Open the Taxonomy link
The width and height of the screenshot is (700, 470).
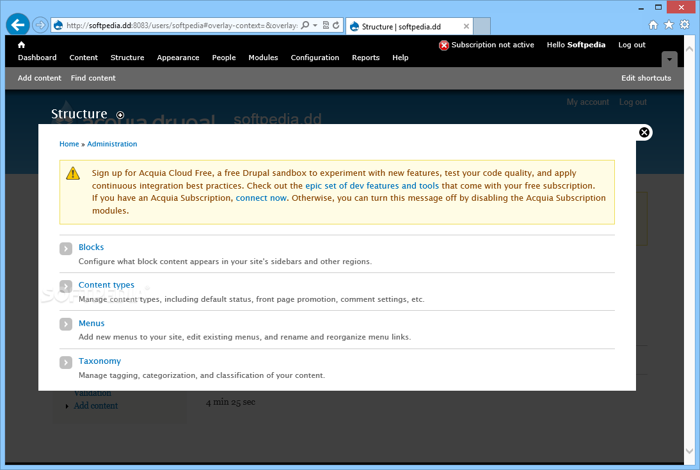pos(100,361)
